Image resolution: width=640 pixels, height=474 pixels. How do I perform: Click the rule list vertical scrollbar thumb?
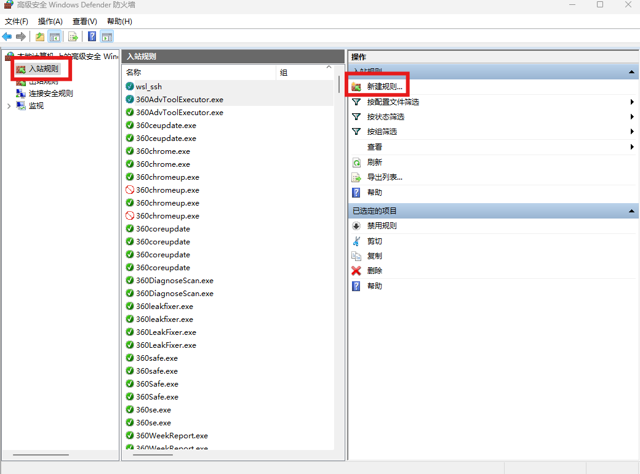[x=338, y=84]
